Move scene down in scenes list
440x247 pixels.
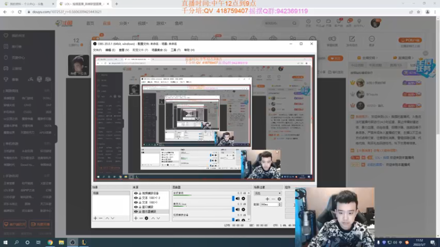pos(113,218)
